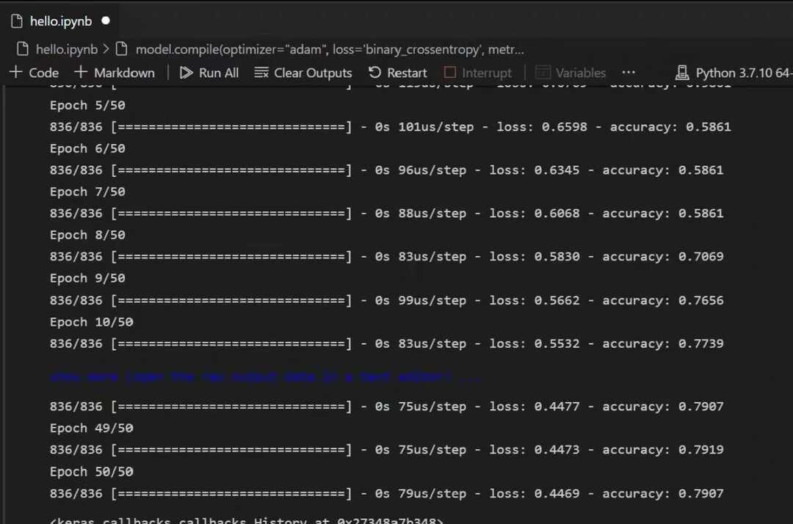793x524 pixels.
Task: Click the 'loss: 0.5830' value
Action: (x=534, y=257)
